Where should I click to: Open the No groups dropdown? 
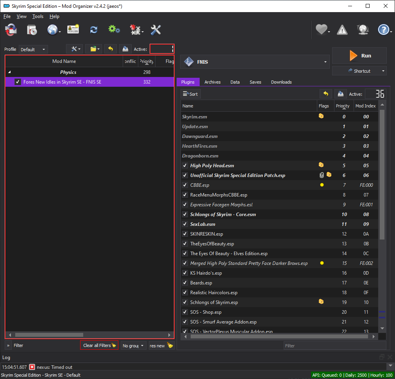click(134, 346)
